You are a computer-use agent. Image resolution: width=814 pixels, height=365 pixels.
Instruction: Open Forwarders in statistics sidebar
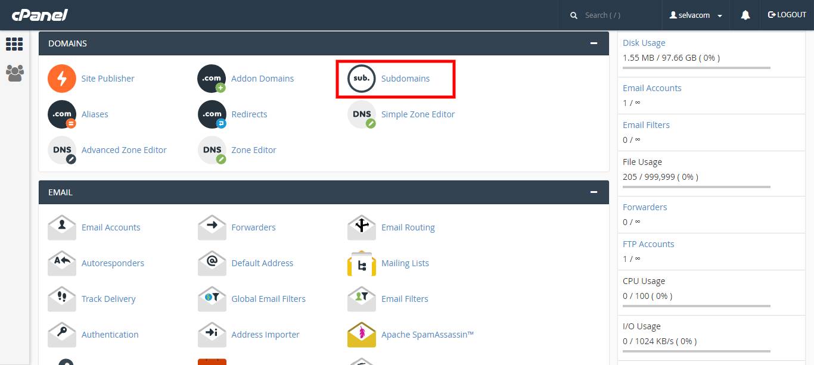[x=645, y=207]
